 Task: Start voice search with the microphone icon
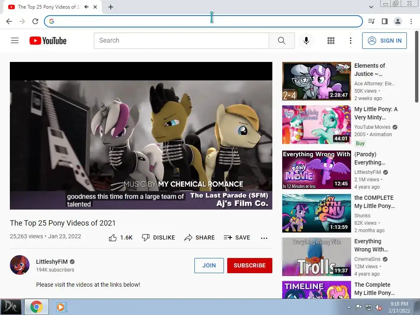pos(306,41)
